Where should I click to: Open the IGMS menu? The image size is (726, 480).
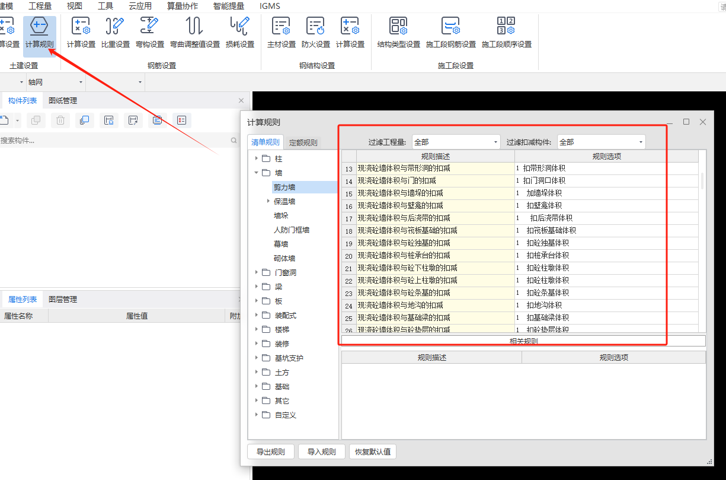tap(270, 6)
